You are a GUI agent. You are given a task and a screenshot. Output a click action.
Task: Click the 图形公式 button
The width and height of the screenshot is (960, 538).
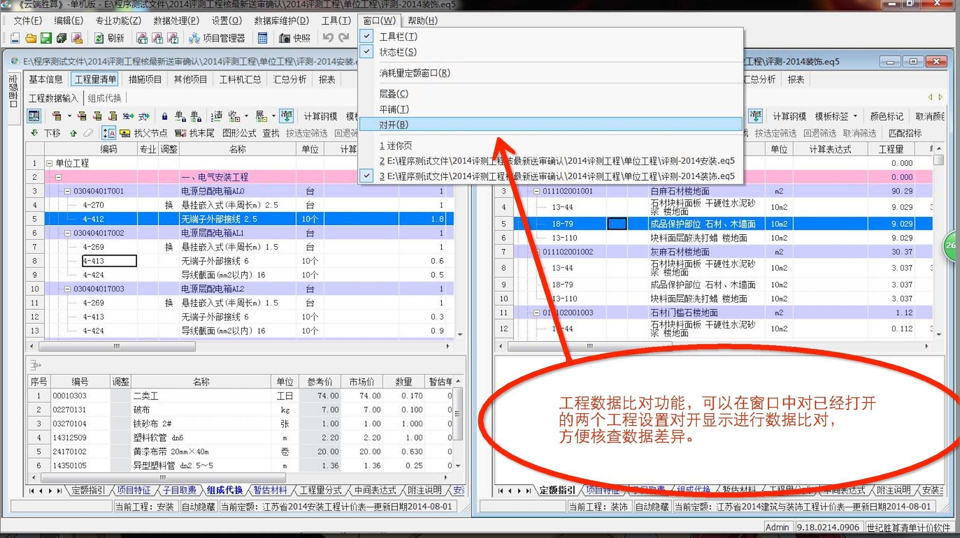tap(239, 133)
